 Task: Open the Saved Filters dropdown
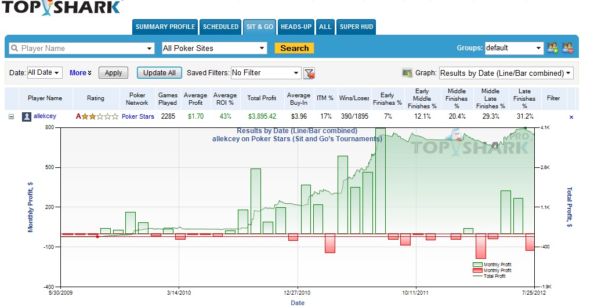(x=266, y=73)
